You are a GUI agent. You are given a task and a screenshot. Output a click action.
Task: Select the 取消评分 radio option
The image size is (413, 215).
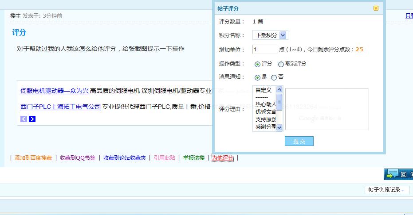(281, 64)
